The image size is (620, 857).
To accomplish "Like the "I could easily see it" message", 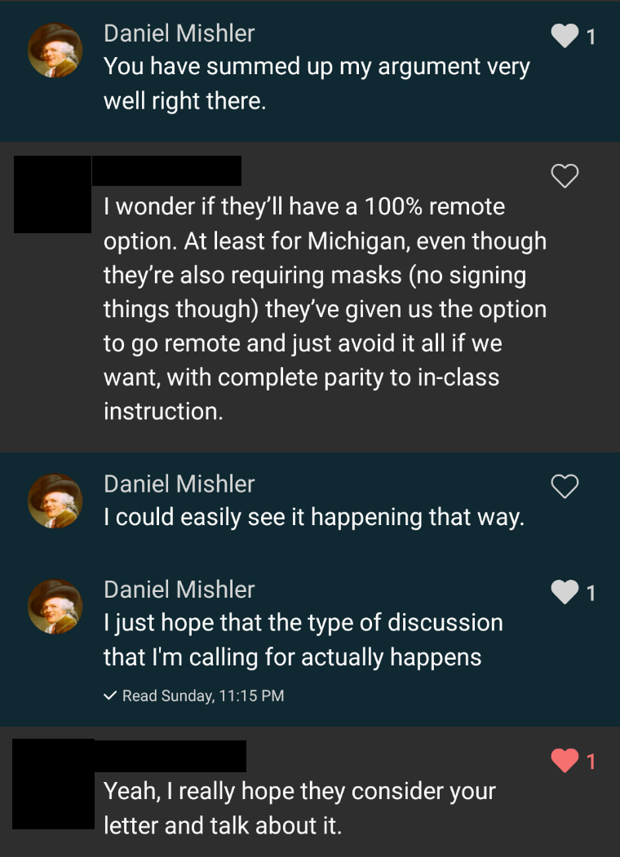I will point(565,486).
